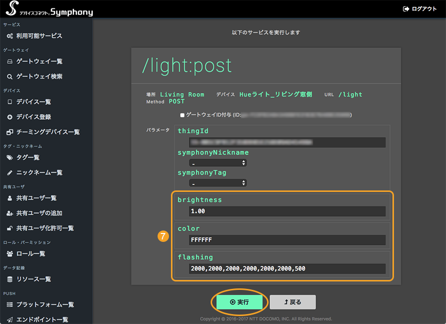This screenshot has height=324, width=446.
Task: Click the group icon beside ロール一覧
Action: point(10,254)
